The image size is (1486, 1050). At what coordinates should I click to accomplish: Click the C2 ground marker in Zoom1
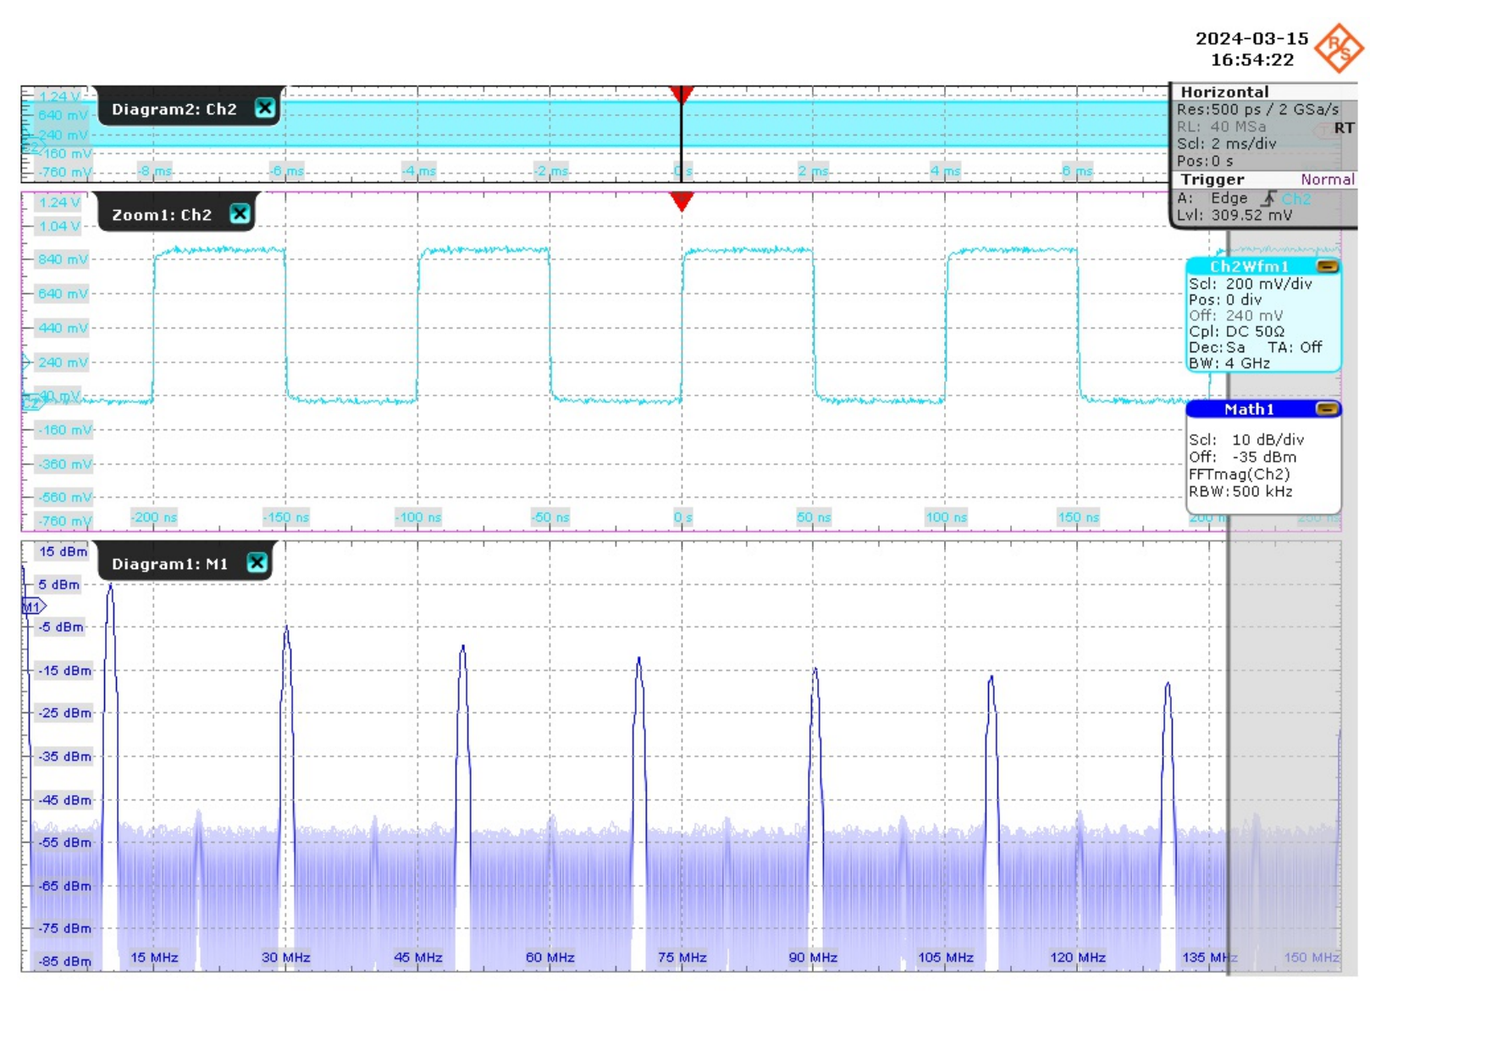point(32,403)
